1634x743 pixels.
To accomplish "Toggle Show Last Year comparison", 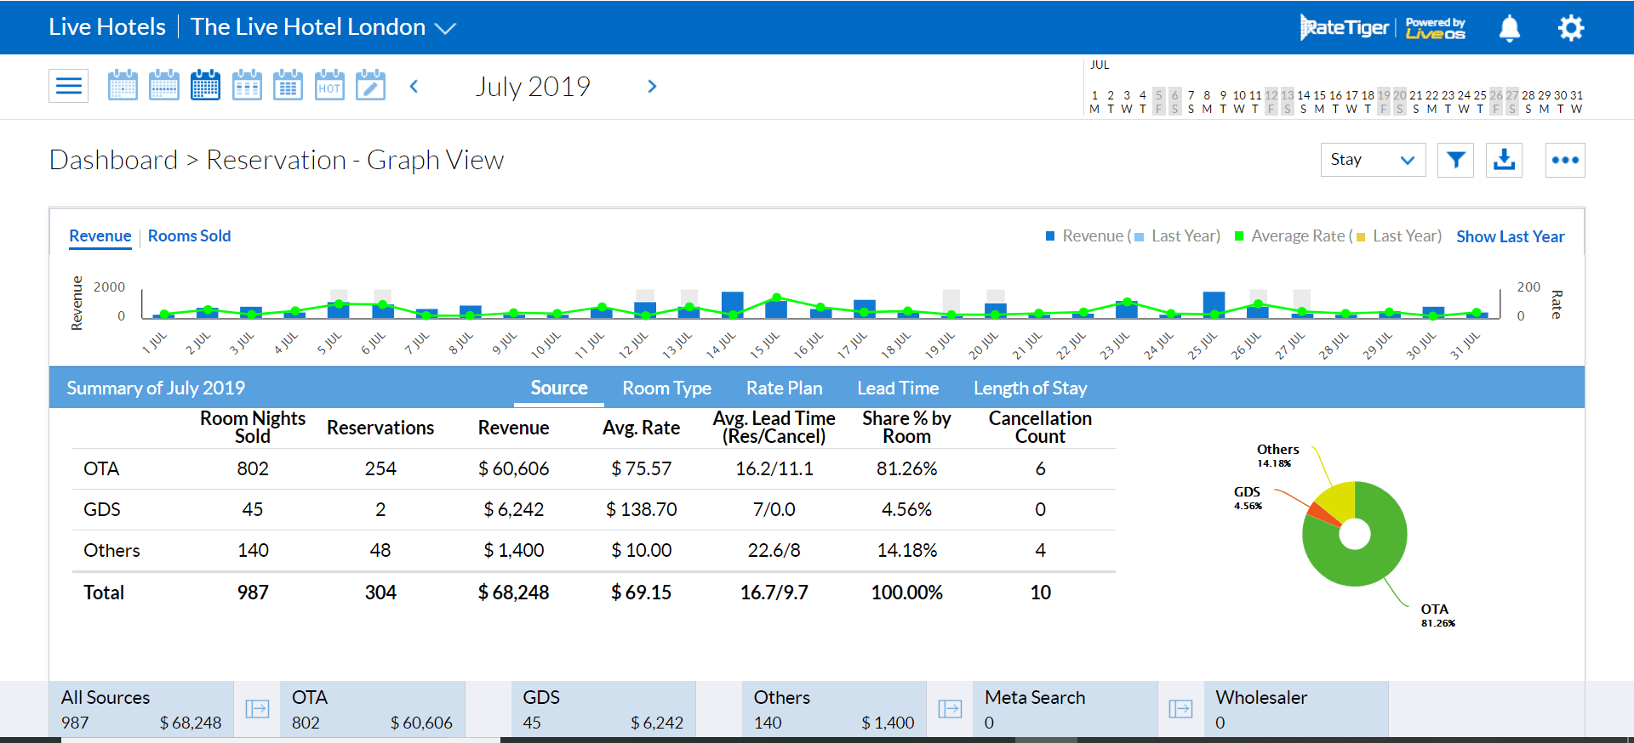I will click(1510, 236).
